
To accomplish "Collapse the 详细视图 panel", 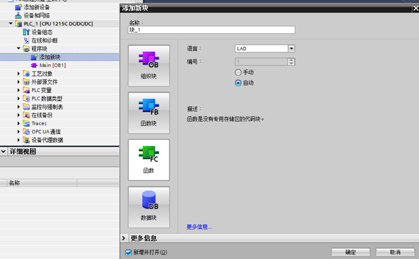I will (x=3, y=151).
